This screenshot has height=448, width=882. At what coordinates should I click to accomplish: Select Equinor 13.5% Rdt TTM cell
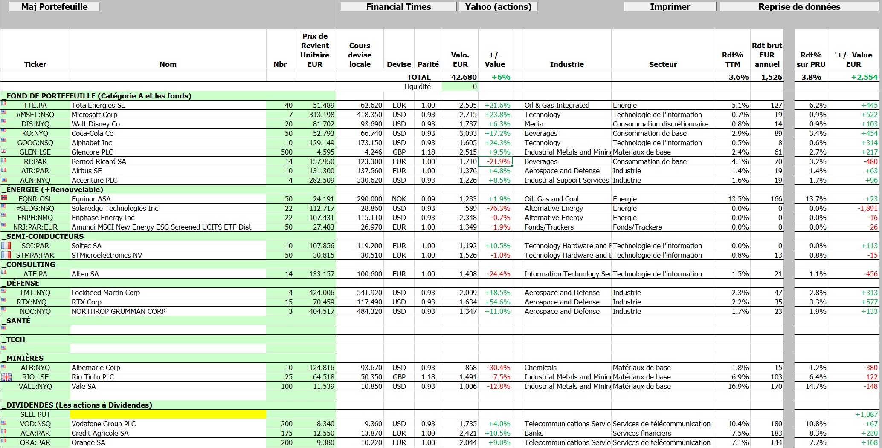(x=732, y=199)
